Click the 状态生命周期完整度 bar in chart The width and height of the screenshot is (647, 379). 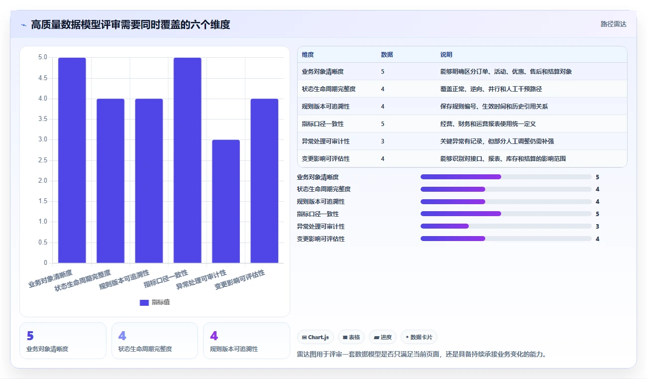click(110, 181)
